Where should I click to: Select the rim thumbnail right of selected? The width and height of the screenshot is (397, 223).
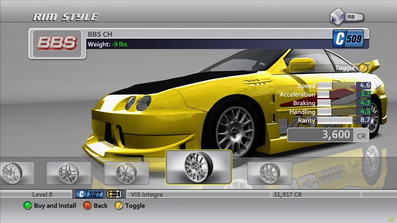[x=270, y=173]
